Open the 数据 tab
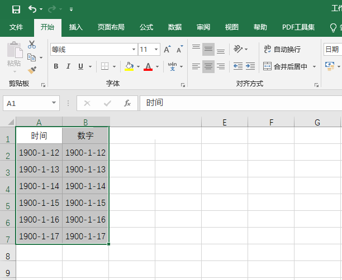The height and width of the screenshot is (280, 342). 175,27
